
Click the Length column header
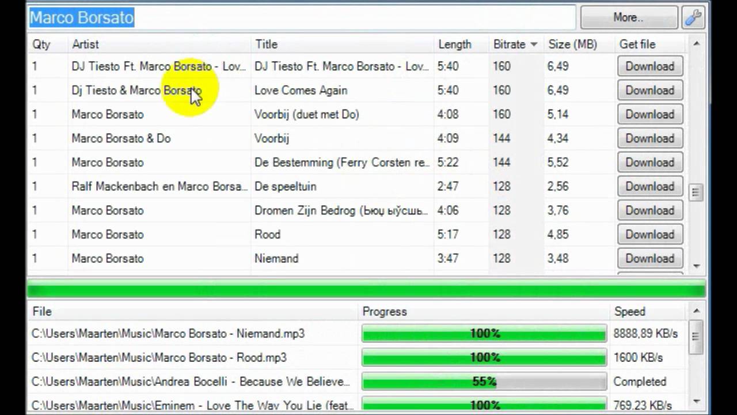click(x=455, y=44)
